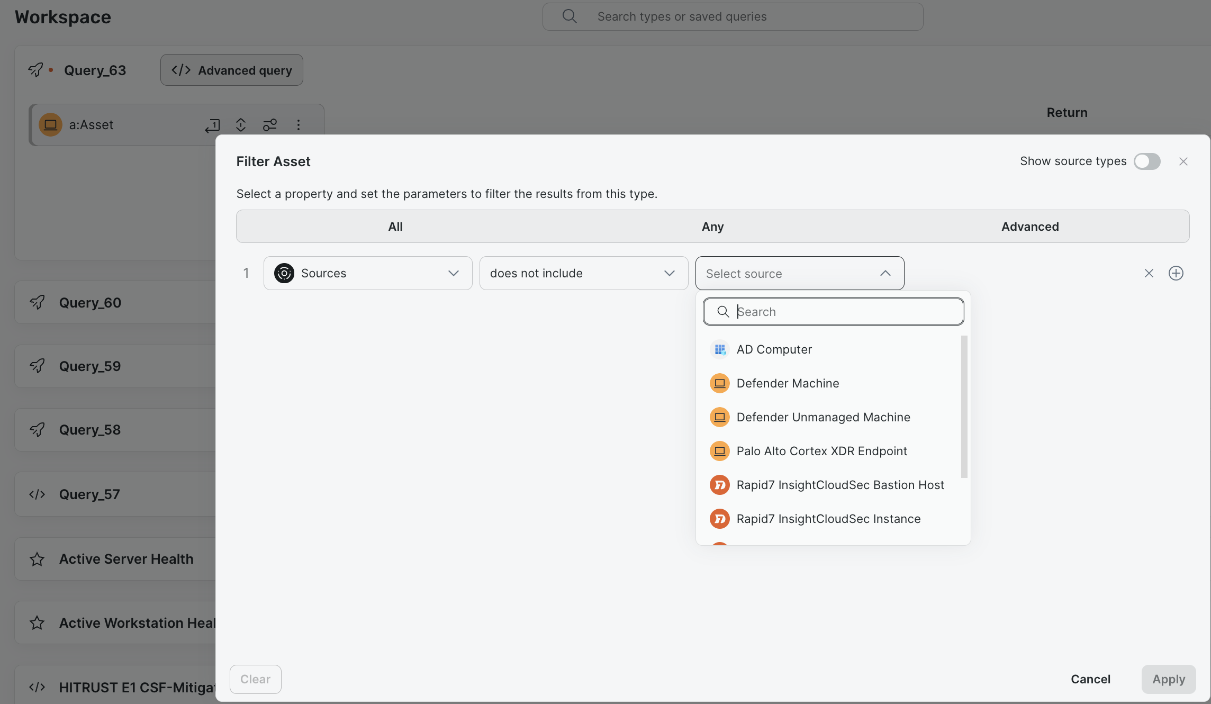The image size is (1211, 704).
Task: Open the Sources property dropdown
Action: (x=368, y=273)
